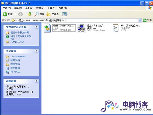Select the 得力打印机助手V1.0.exe program icon
The height and width of the screenshot is (115, 153).
click(81, 28)
